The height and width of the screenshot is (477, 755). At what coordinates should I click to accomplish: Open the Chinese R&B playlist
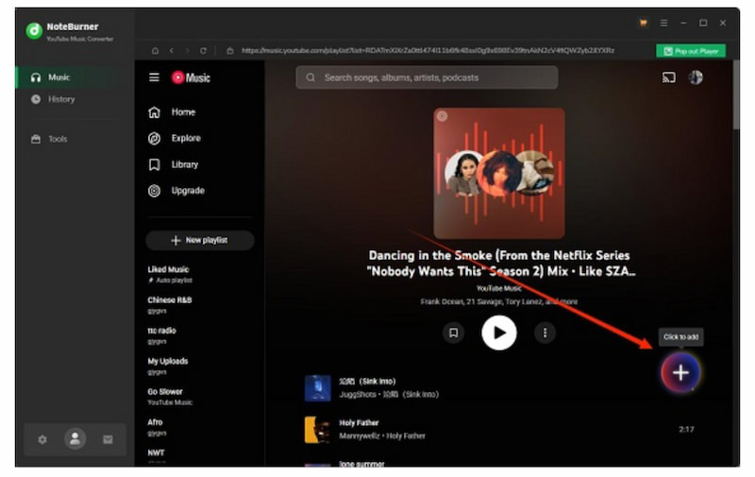pyautogui.click(x=199, y=305)
